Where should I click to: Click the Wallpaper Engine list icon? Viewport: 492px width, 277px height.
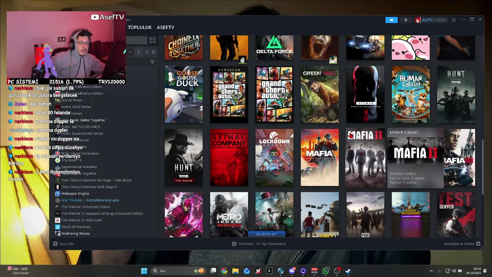pos(57,194)
